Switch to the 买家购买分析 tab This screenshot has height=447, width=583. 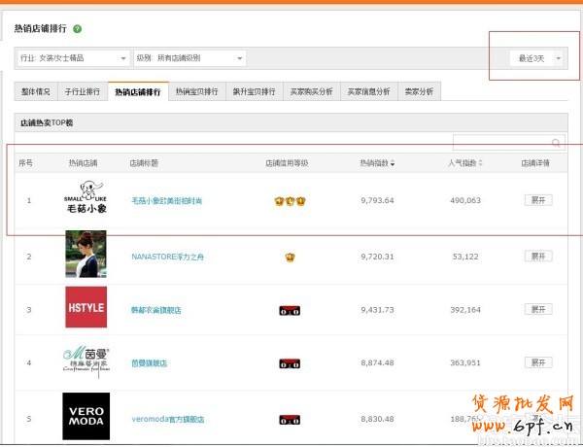tap(311, 91)
